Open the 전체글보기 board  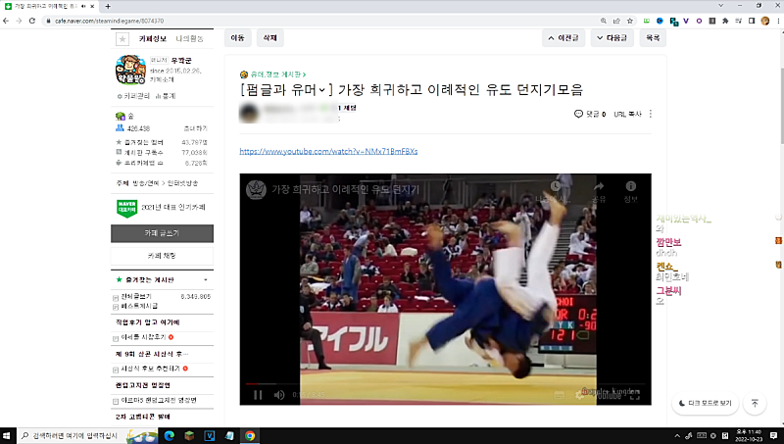pyautogui.click(x=136, y=297)
